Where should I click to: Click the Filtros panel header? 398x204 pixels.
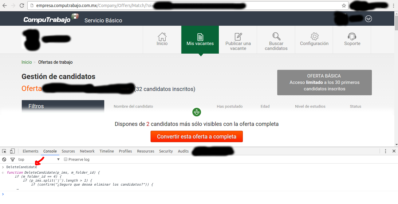[x=63, y=106]
